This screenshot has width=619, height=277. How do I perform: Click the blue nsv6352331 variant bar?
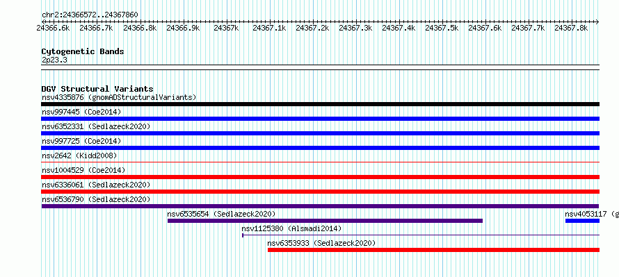click(x=321, y=133)
